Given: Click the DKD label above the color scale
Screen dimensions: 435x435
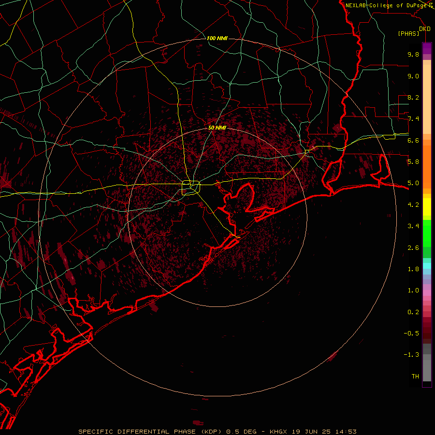Looking at the screenshot, I should click(x=425, y=29).
